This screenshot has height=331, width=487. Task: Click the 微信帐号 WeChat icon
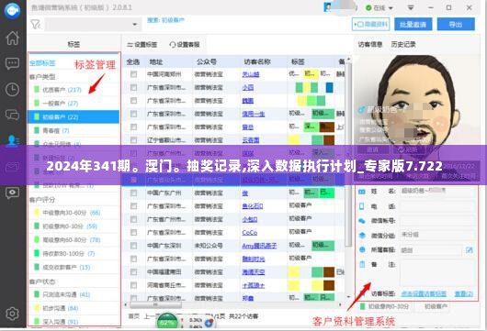(x=362, y=221)
